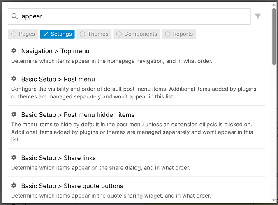Click gear icon beside Share links
Image resolution: width=278 pixels, height=205 pixels.
14,157
